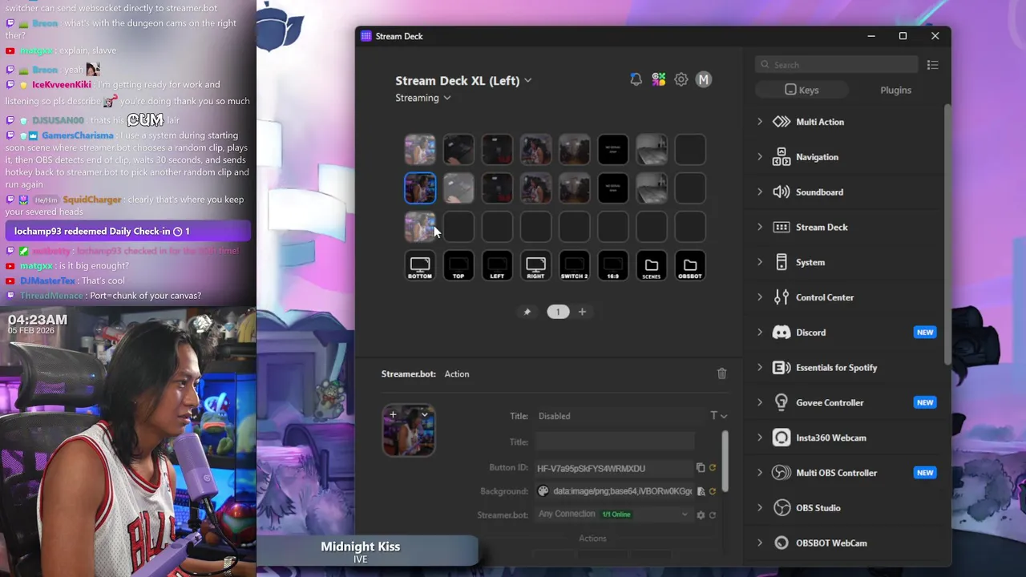The height and width of the screenshot is (577, 1026).
Task: Regenerate the Button ID with refresh icon
Action: (712, 468)
